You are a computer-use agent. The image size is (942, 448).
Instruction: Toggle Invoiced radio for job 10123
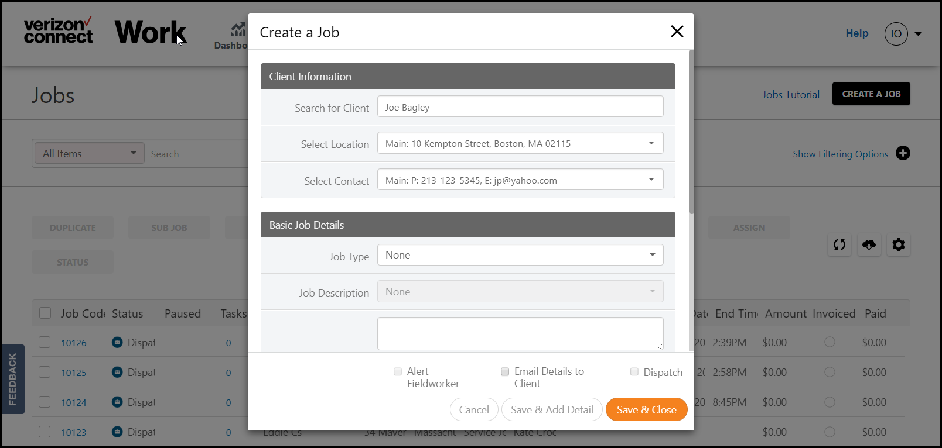[830, 432]
